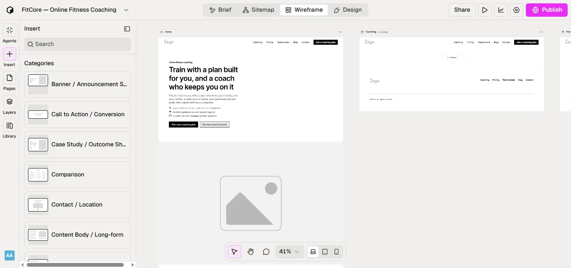Image resolution: width=571 pixels, height=268 pixels.
Task: Switch canvas to tablet viewport
Action: tap(325, 252)
